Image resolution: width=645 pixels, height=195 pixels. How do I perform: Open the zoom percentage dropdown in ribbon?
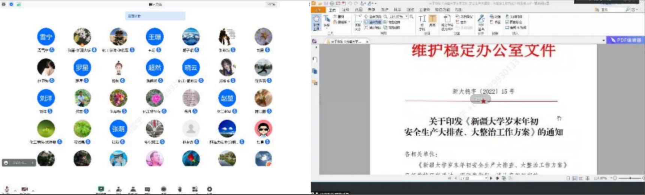pyautogui.click(x=406, y=16)
